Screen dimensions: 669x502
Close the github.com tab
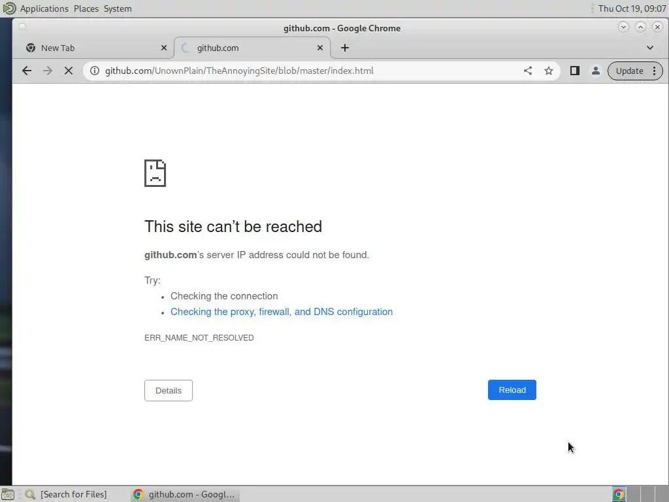320,48
